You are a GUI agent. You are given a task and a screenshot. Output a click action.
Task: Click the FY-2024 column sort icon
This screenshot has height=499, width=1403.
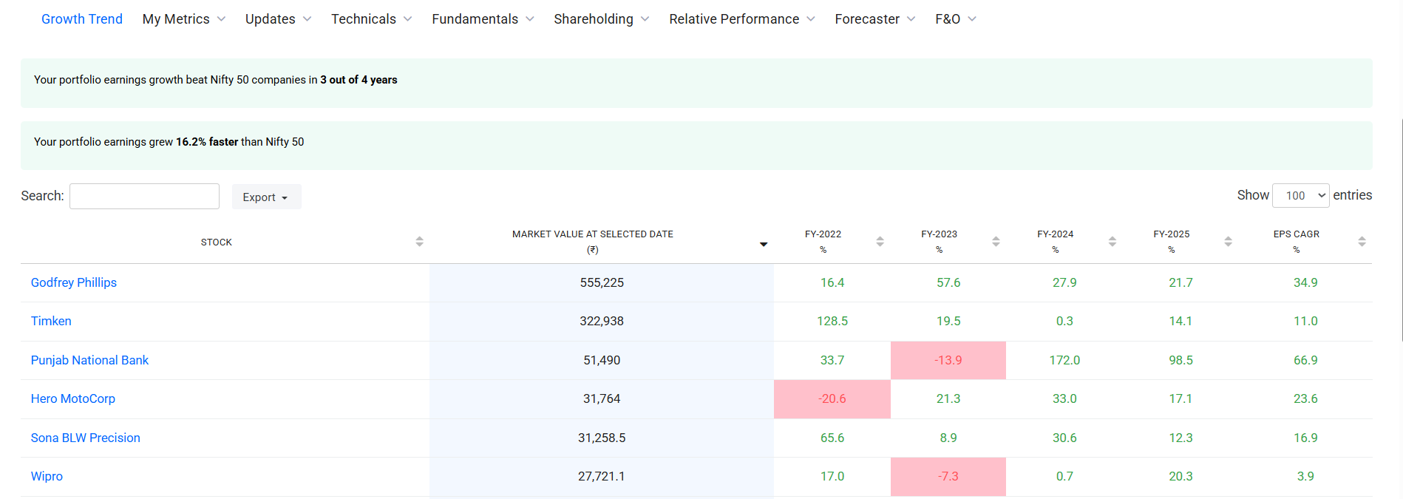(x=1112, y=242)
